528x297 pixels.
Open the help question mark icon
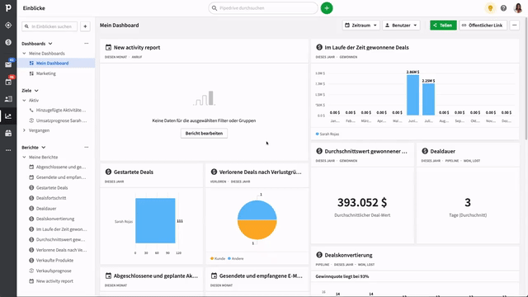[503, 8]
